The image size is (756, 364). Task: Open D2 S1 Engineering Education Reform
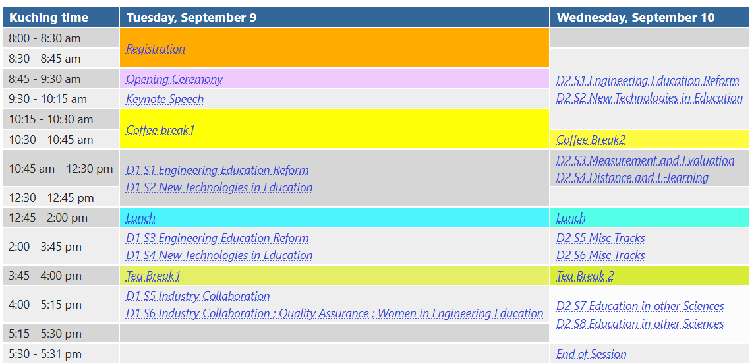pyautogui.click(x=647, y=80)
